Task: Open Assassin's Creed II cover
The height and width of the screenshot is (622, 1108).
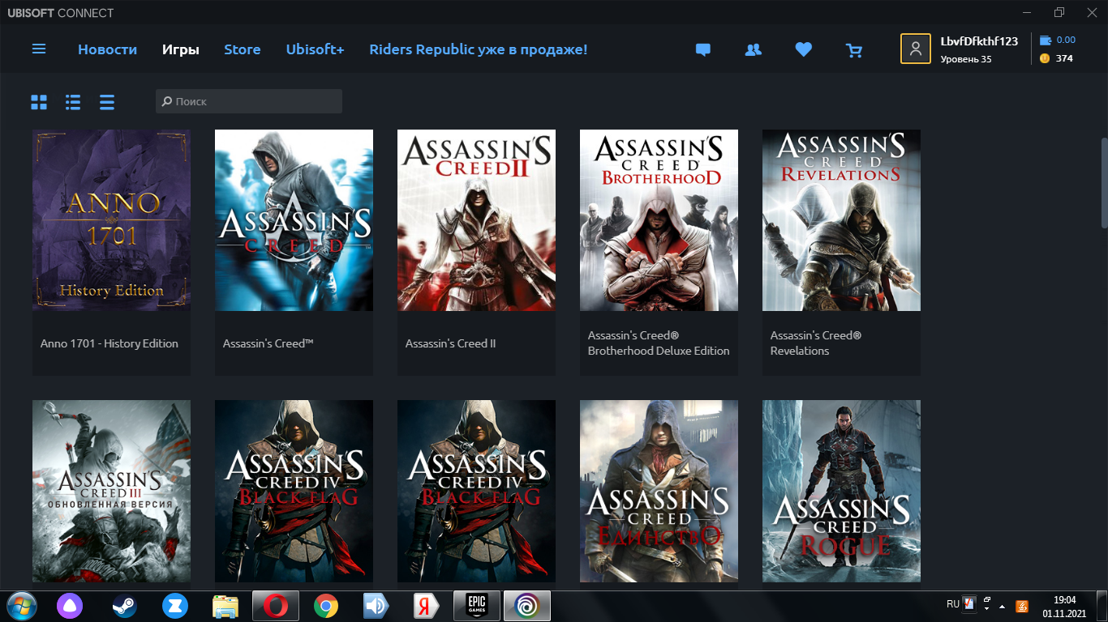Action: tap(476, 220)
